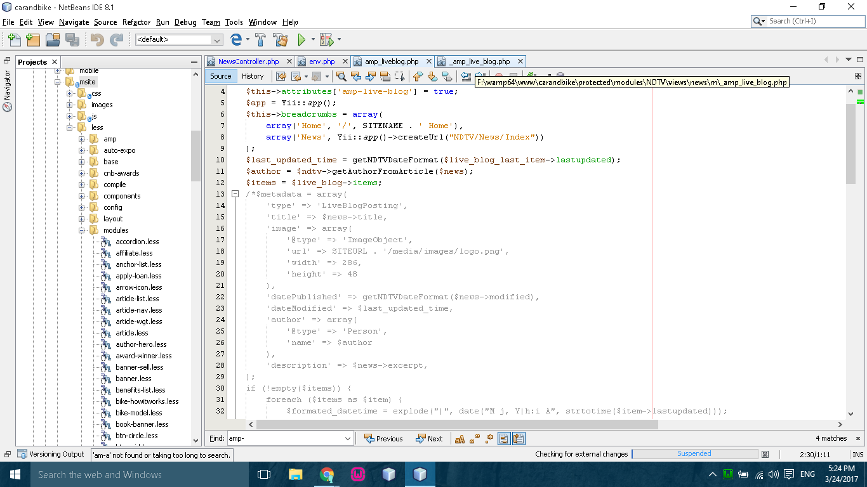
Task: Click the Debug Project icon
Action: coord(326,40)
